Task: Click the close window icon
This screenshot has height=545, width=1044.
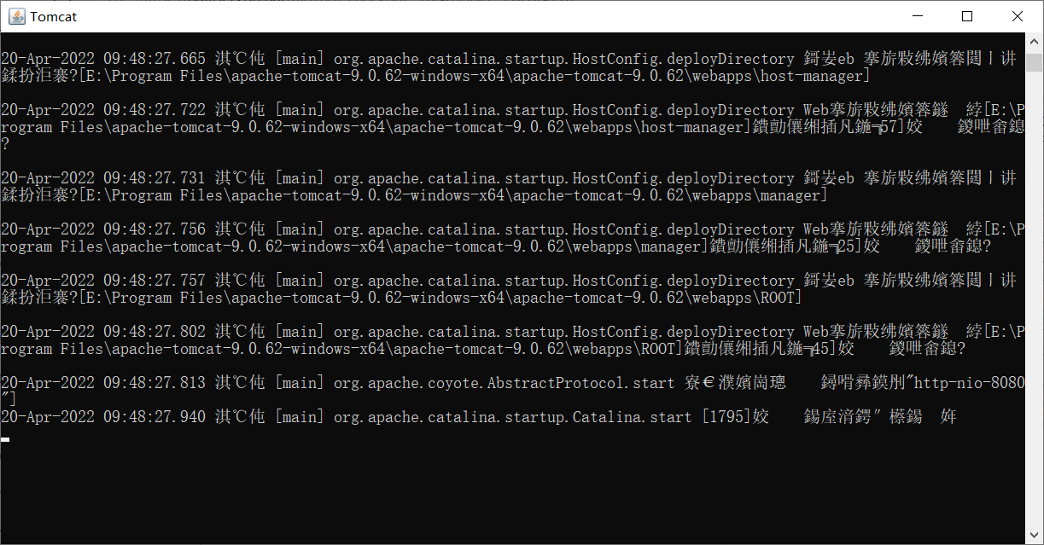Action: [x=1018, y=15]
